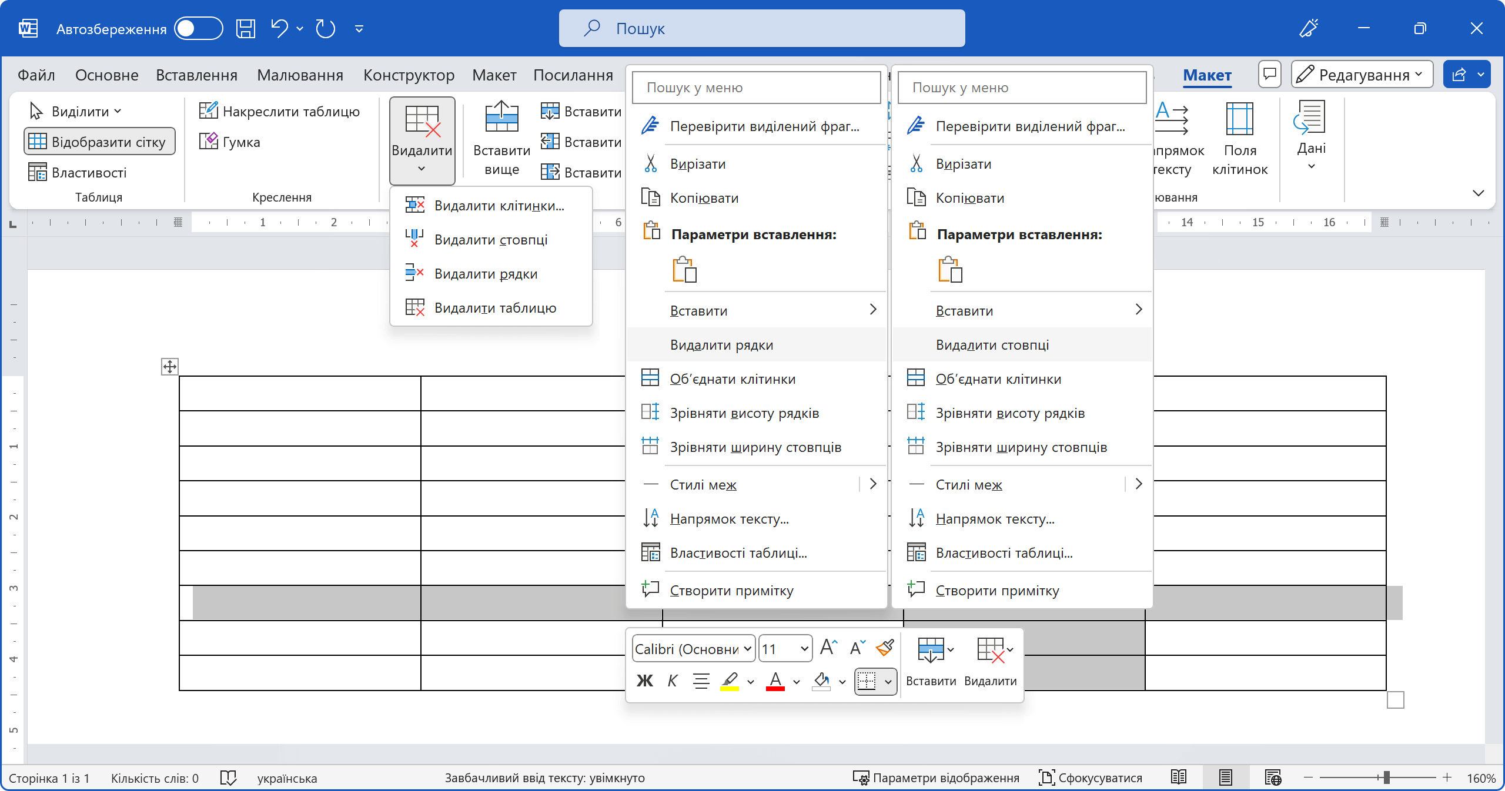The width and height of the screenshot is (1505, 791).
Task: Click the Bold (Ж) icon in mini toolbar
Action: coord(644,681)
